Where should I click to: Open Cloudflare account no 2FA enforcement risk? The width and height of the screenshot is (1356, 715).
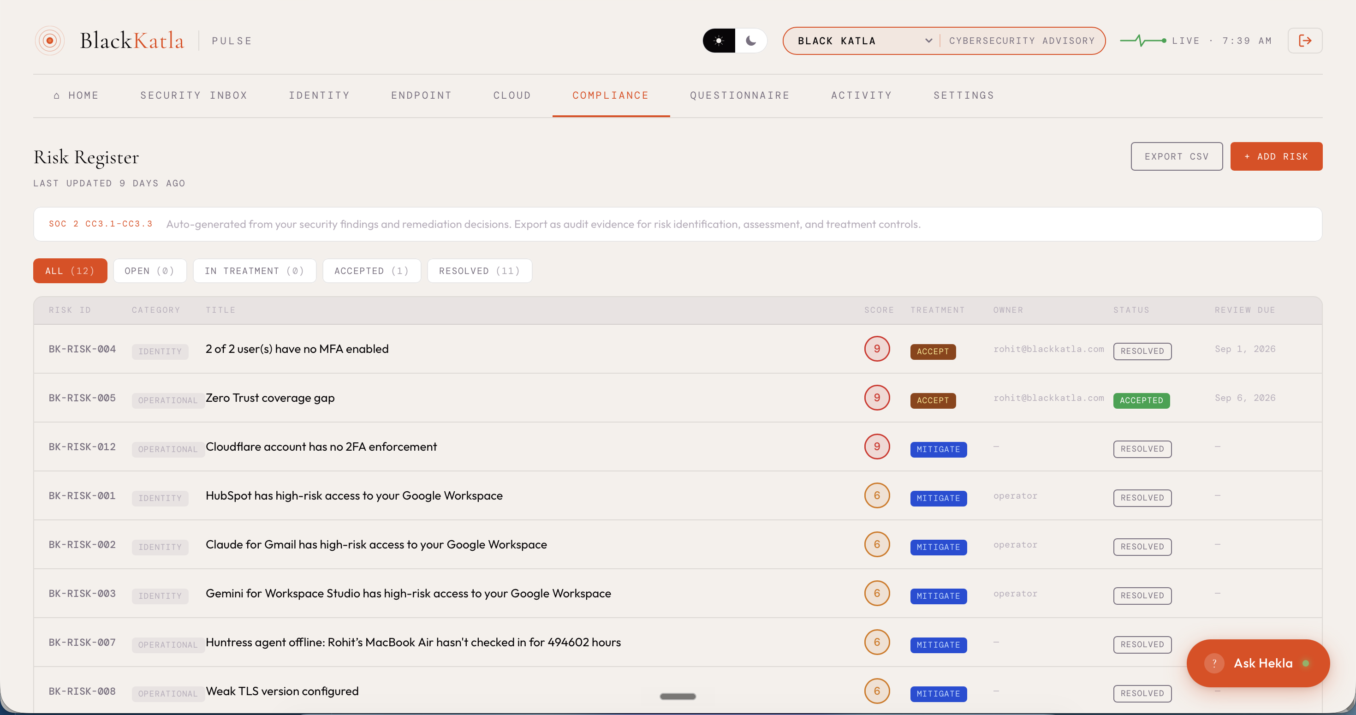tap(321, 447)
